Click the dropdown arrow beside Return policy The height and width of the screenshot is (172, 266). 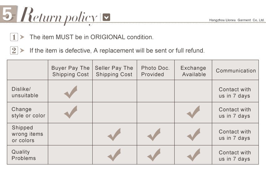coord(107,17)
